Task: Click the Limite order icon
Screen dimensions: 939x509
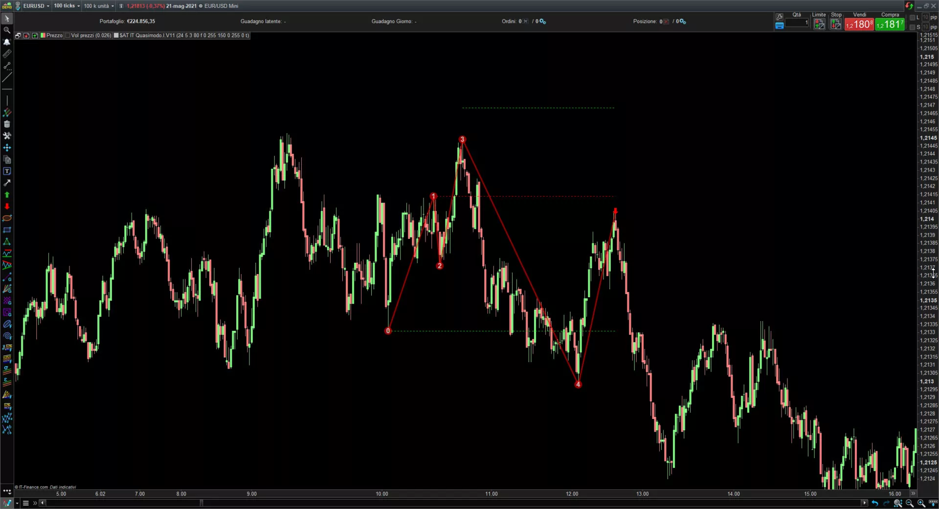Action: pyautogui.click(x=819, y=24)
